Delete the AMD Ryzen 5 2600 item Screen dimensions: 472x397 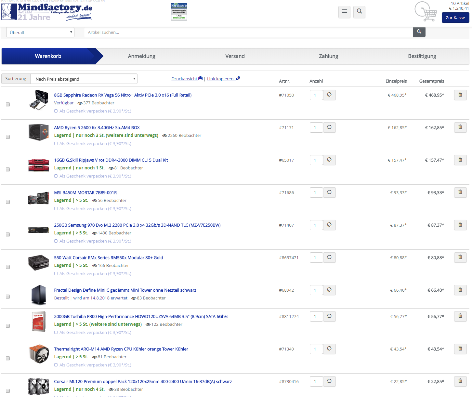pos(460,127)
